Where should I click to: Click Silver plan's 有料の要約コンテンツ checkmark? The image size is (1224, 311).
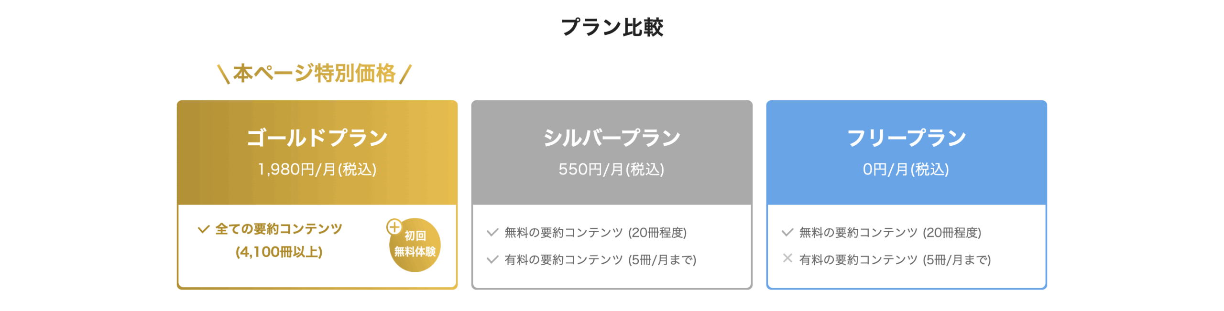492,260
